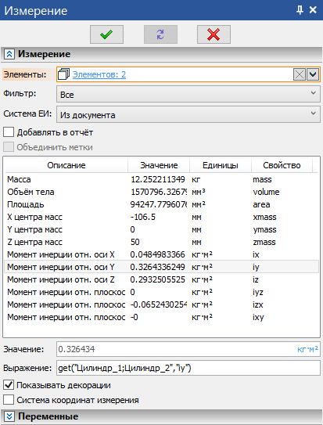
Task: Confirm measurement with green checkmark button
Action: [x=106, y=34]
